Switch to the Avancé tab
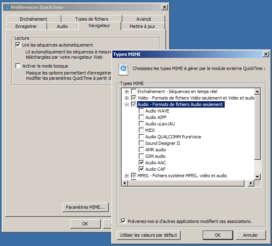The height and width of the screenshot is (246, 272). [143, 19]
